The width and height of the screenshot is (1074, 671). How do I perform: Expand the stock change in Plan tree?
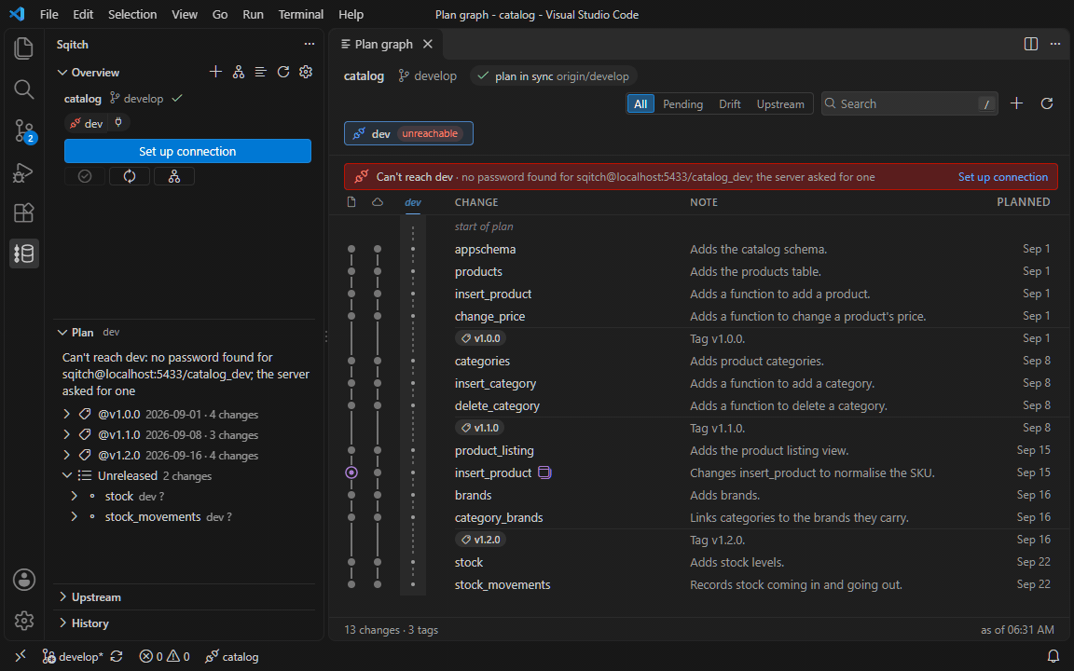coord(74,496)
